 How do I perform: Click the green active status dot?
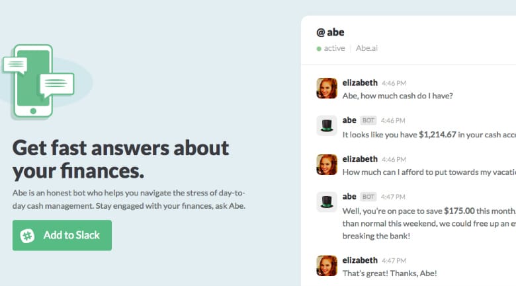[319, 48]
